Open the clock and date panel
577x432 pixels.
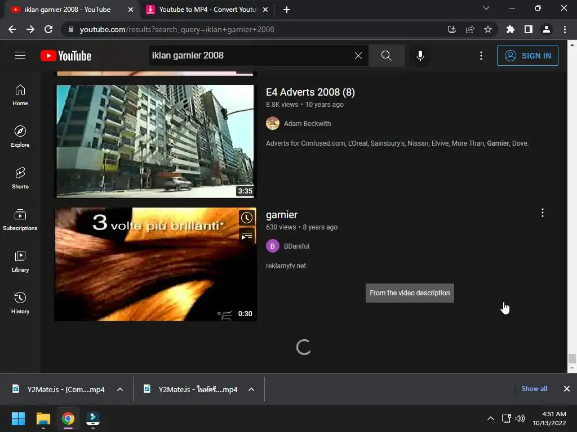click(x=549, y=418)
